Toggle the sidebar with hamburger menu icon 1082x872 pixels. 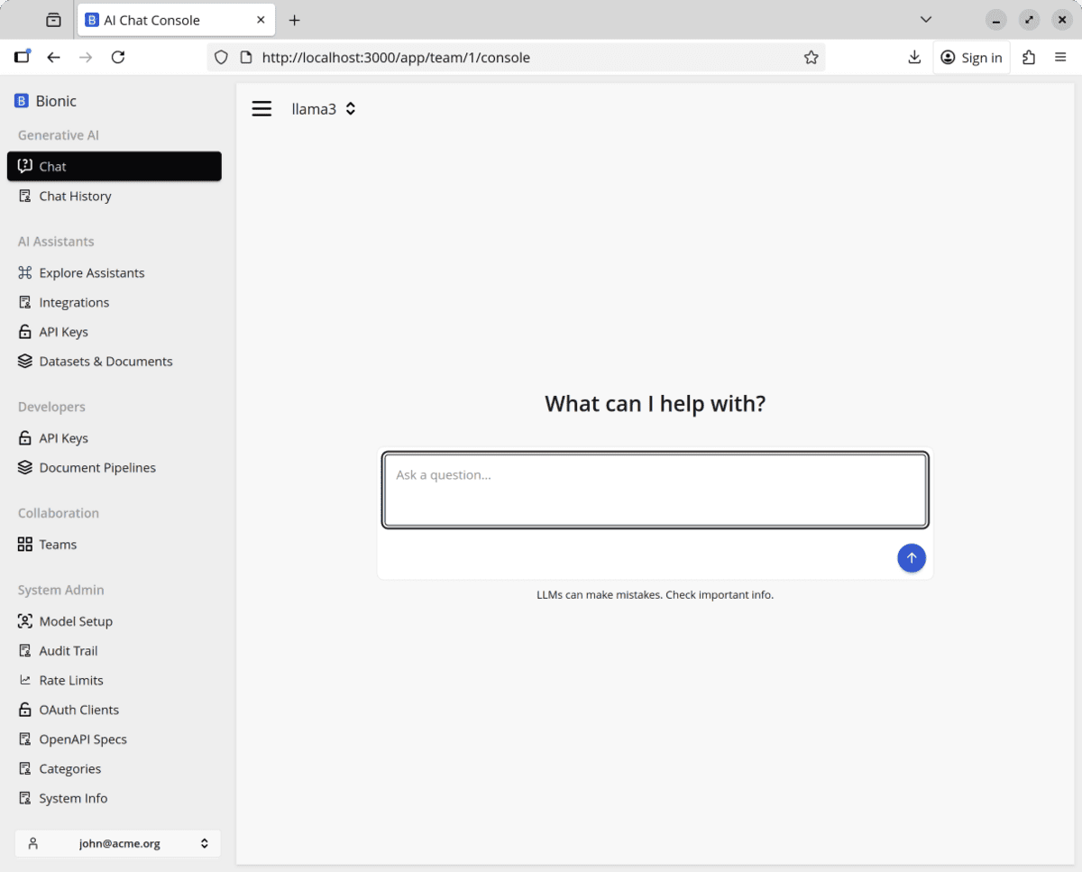click(261, 109)
